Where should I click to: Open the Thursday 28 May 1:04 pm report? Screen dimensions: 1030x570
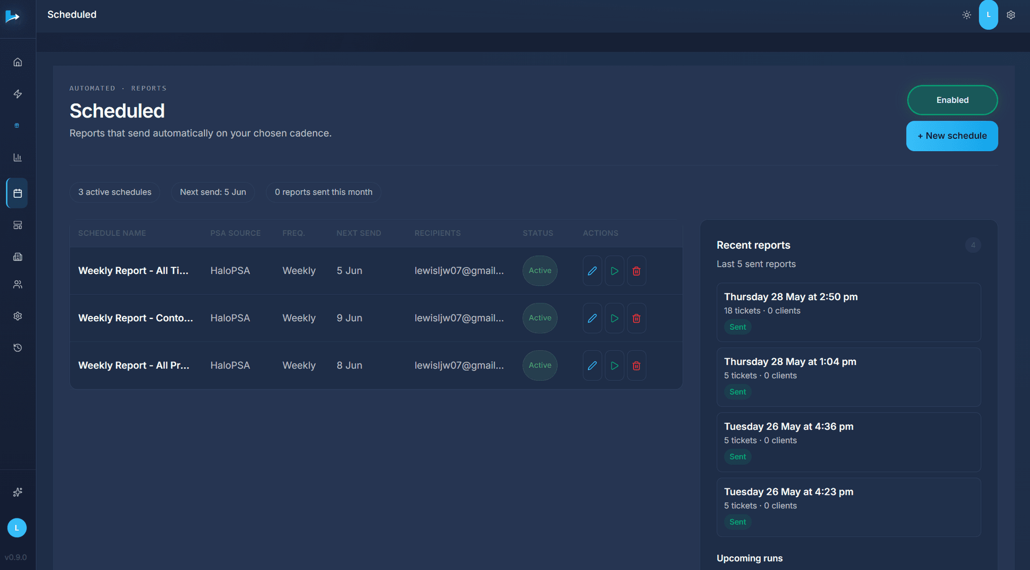point(849,377)
